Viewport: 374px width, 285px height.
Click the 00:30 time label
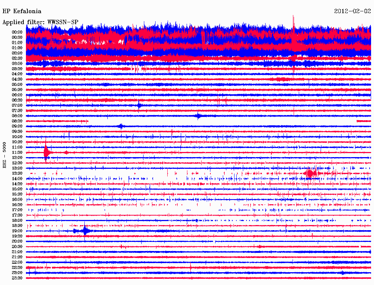(x=17, y=37)
